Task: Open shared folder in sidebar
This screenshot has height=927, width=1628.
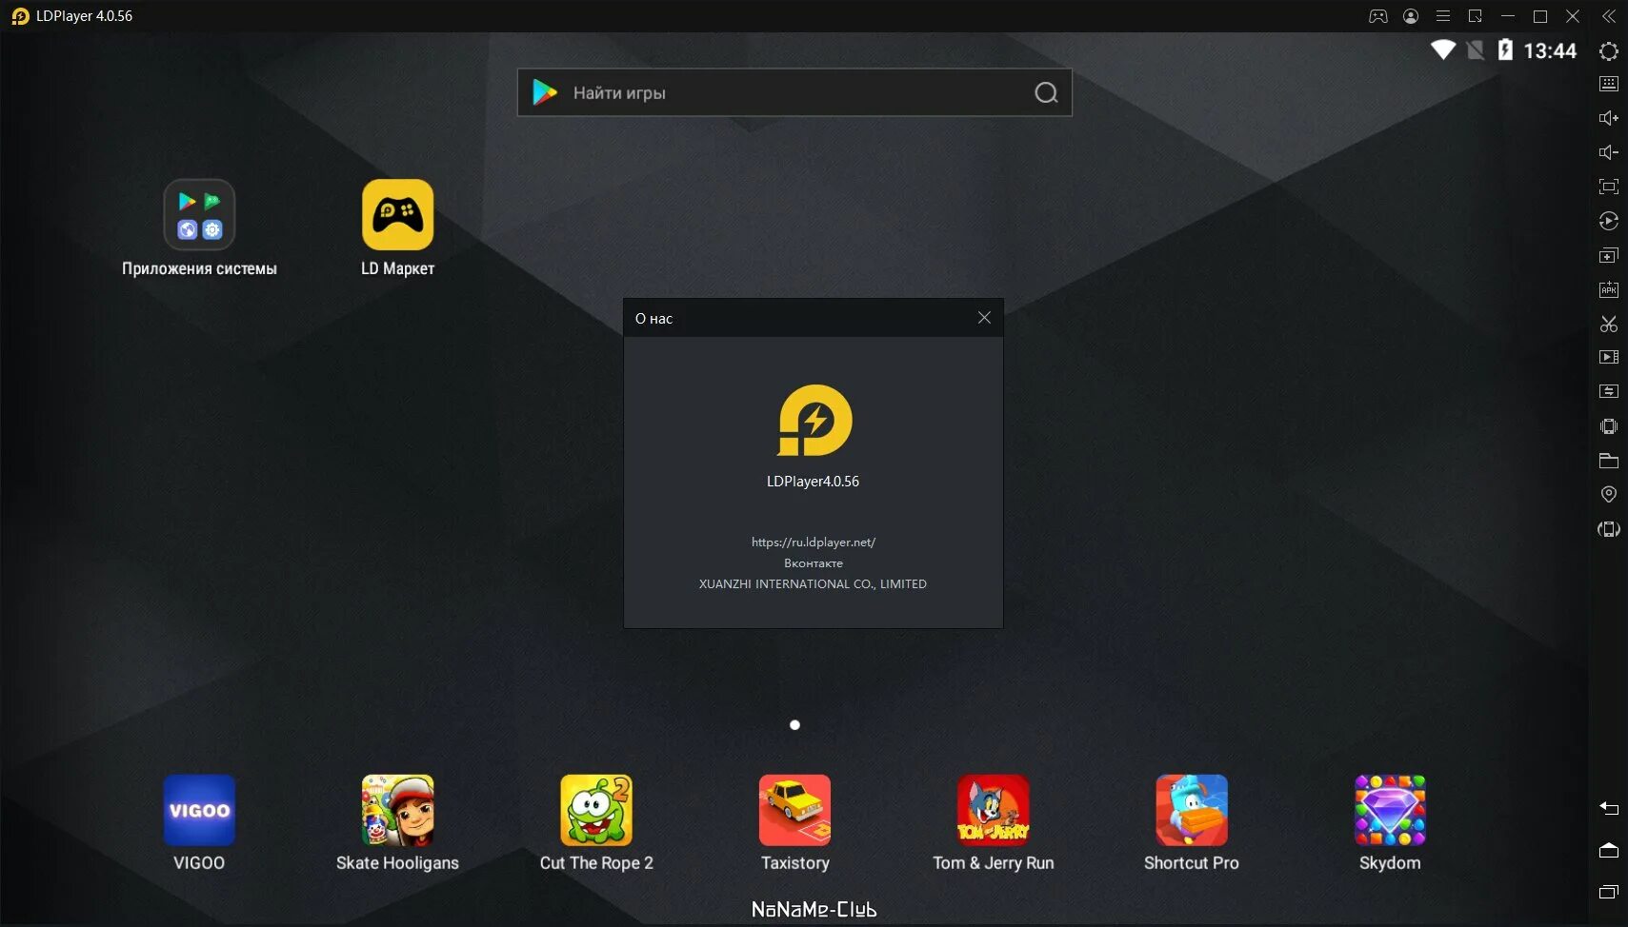Action: (1609, 461)
